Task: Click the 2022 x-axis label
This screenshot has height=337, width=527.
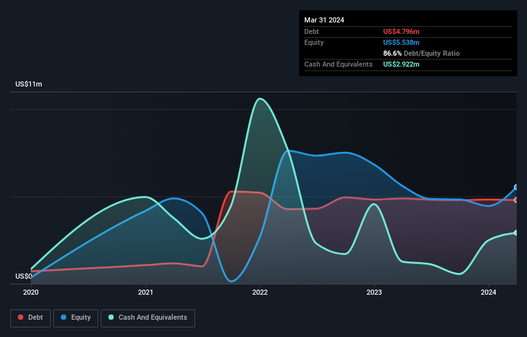Action: point(260,292)
